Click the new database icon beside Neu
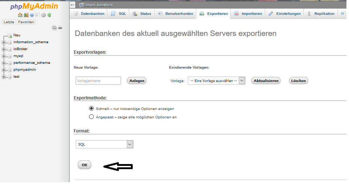 10,36
